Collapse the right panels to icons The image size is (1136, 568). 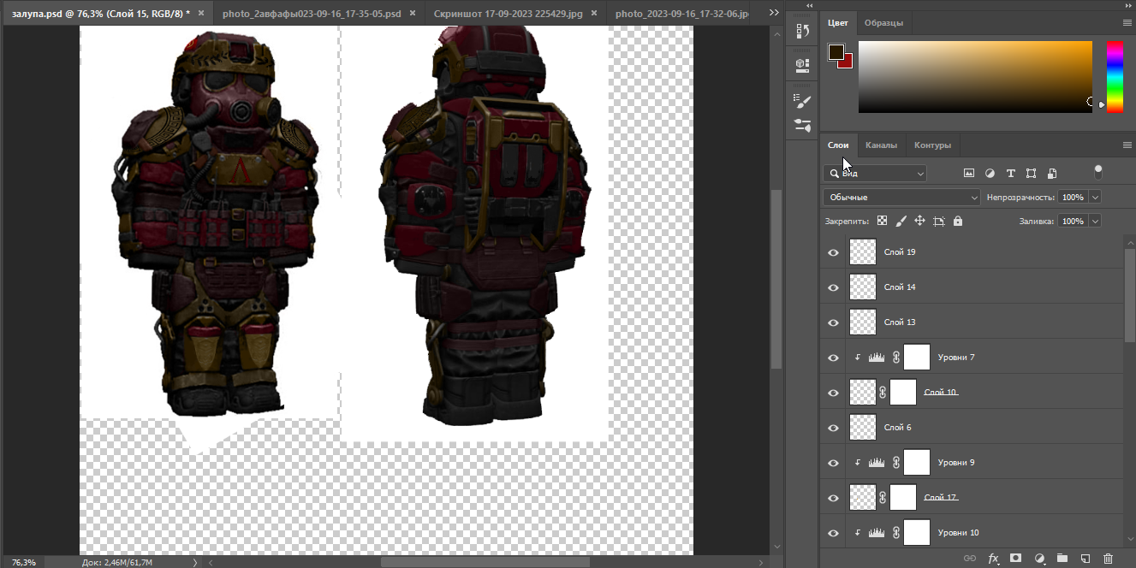[1127, 6]
